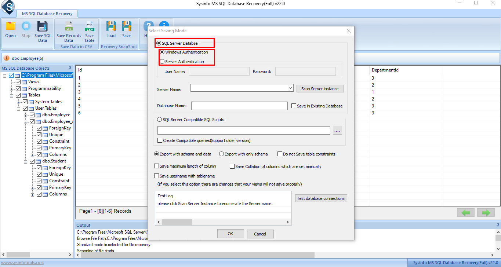This screenshot has width=501, height=267.
Task: Collapse the root C:\Program Files tree node
Action: click(4, 76)
